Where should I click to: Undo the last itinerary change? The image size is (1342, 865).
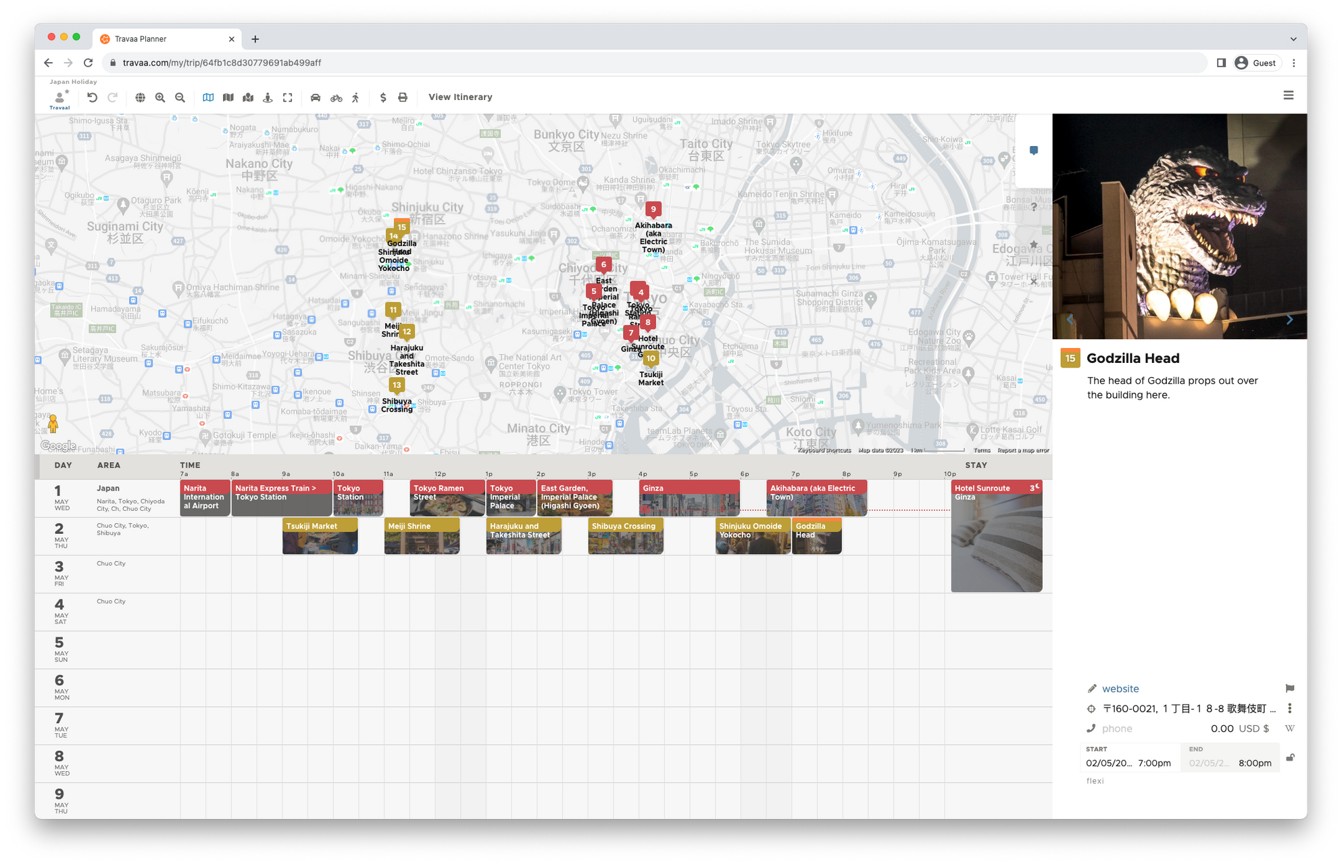pyautogui.click(x=92, y=97)
